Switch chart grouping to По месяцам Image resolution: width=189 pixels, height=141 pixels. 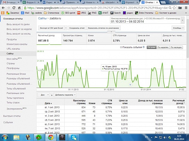176,47
